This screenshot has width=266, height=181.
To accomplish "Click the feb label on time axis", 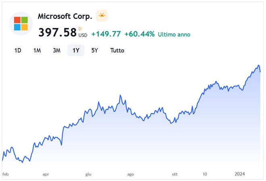I will point(6,174).
